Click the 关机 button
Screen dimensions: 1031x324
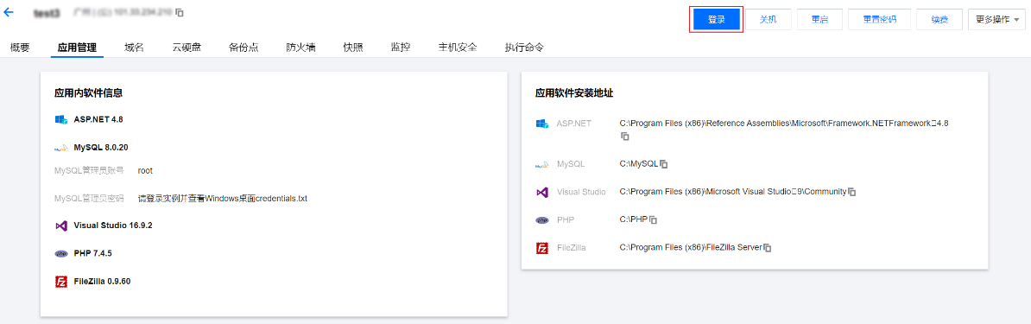[x=768, y=20]
